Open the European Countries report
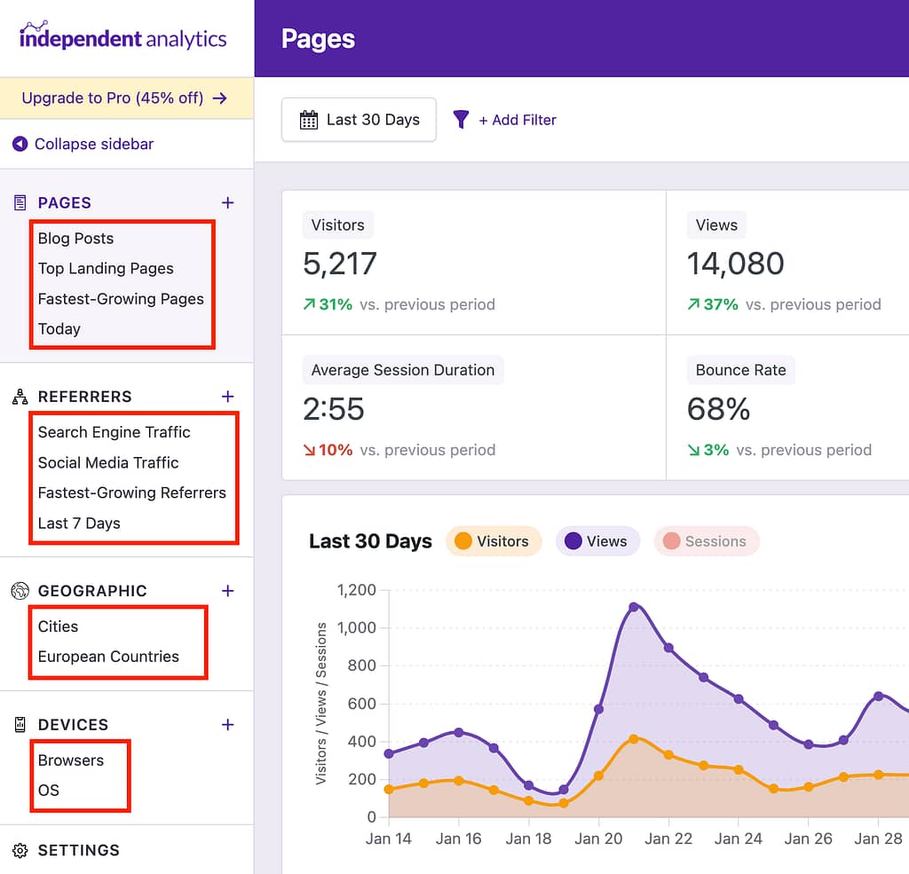 point(108,657)
